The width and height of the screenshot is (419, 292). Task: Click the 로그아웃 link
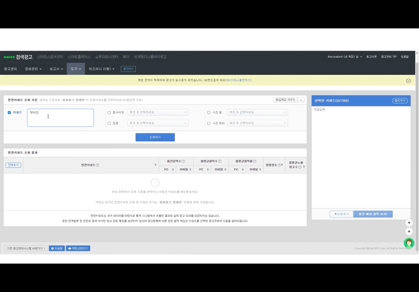click(x=372, y=57)
